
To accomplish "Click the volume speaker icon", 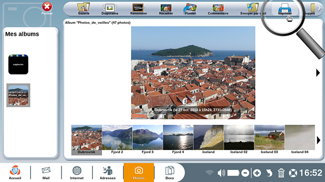I will pos(221,173).
